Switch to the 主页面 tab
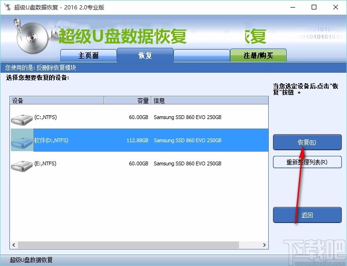This screenshot has width=347, height=266. [89, 55]
